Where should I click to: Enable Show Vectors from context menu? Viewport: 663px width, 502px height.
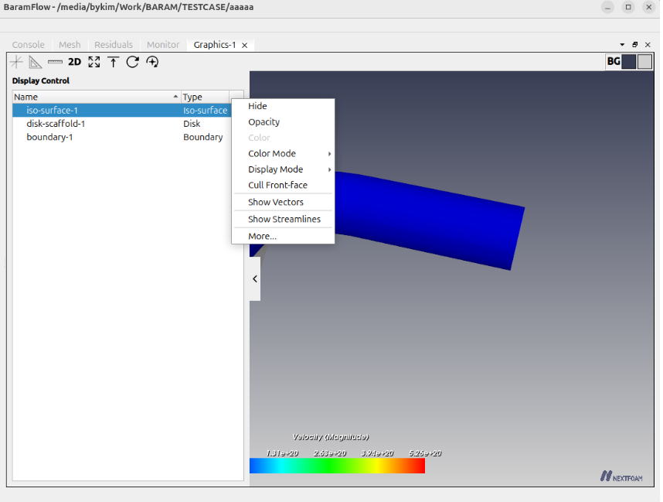[283, 202]
